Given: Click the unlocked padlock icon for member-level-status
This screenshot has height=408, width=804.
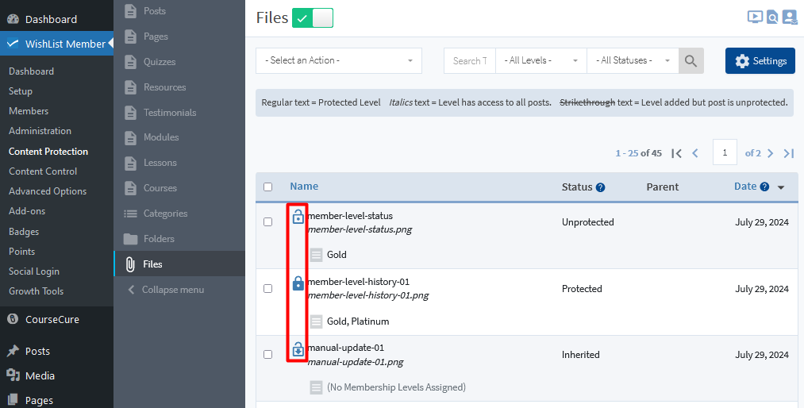Looking at the screenshot, I should [298, 217].
